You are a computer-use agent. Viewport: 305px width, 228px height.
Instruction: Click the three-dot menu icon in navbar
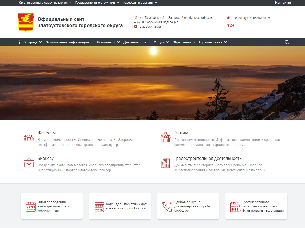pos(20,42)
